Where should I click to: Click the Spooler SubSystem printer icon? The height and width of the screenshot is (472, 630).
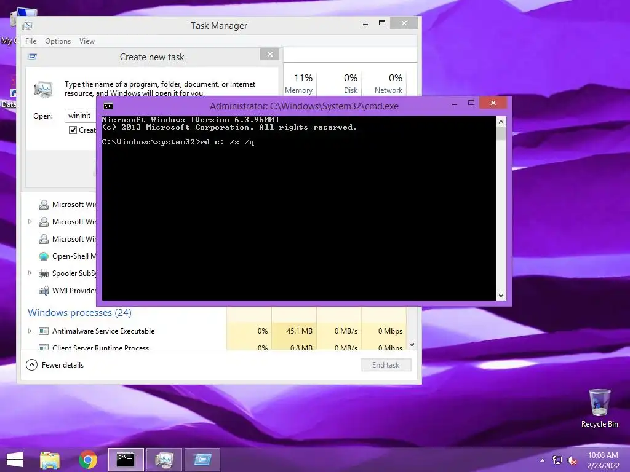tap(44, 273)
